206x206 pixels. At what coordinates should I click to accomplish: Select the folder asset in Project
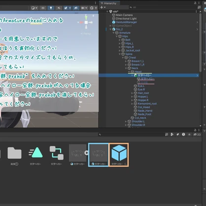14,155
